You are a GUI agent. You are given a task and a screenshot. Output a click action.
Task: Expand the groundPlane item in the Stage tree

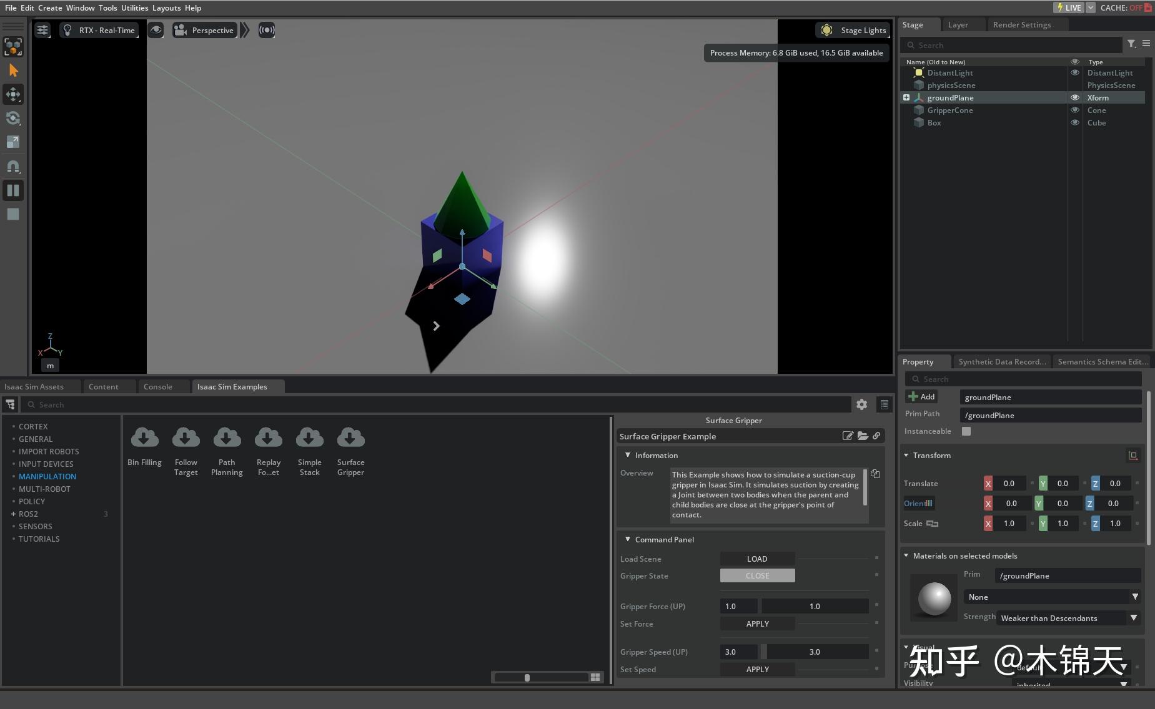(906, 97)
